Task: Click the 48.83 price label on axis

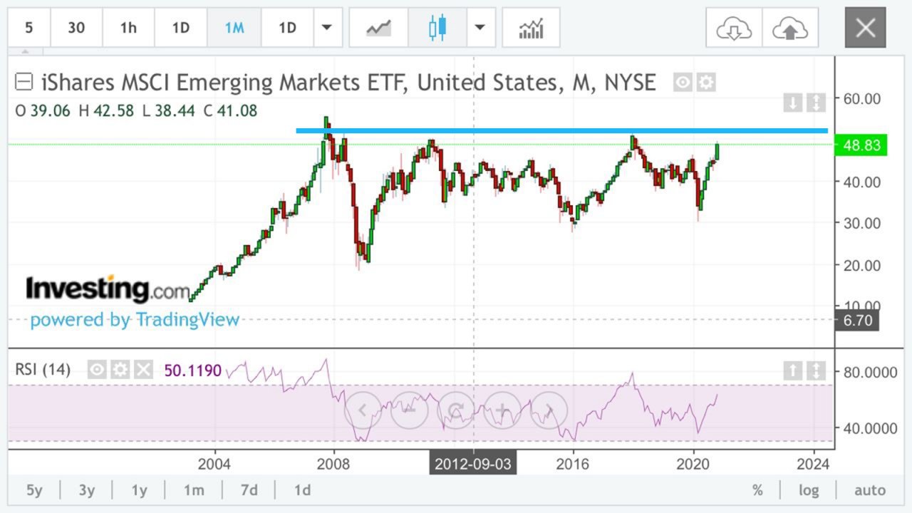Action: pos(861,145)
